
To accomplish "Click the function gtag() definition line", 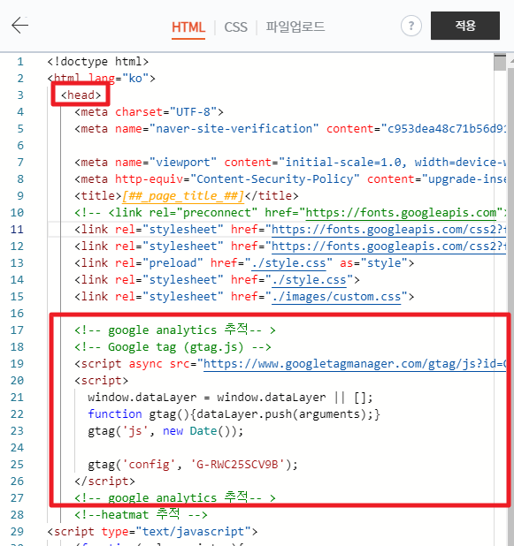I will click(x=234, y=414).
